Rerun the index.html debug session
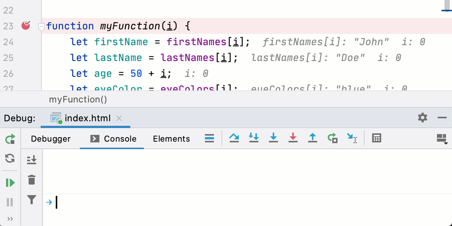Screen dimensions: 452x226 [x=10, y=139]
